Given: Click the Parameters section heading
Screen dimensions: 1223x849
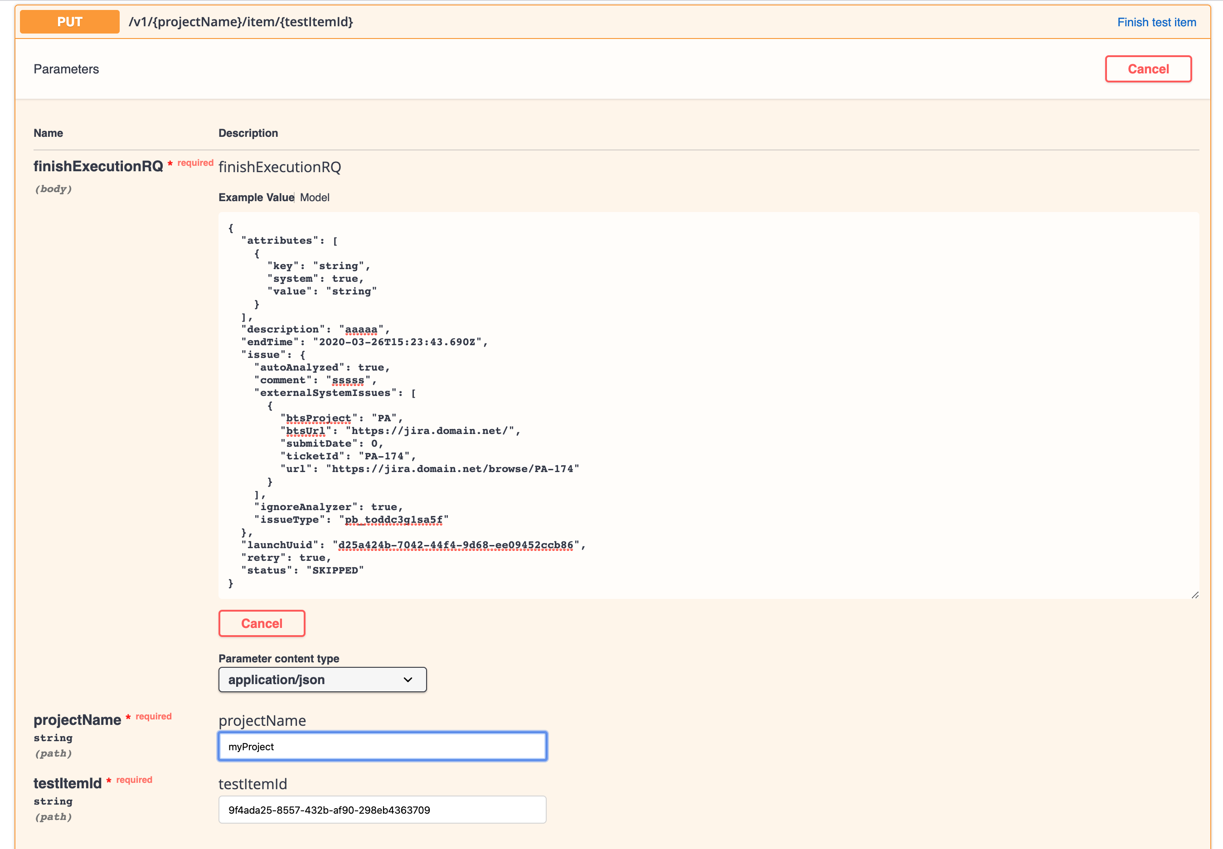Looking at the screenshot, I should 66,68.
